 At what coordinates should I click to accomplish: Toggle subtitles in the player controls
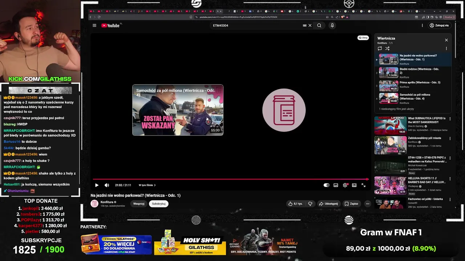click(336, 185)
